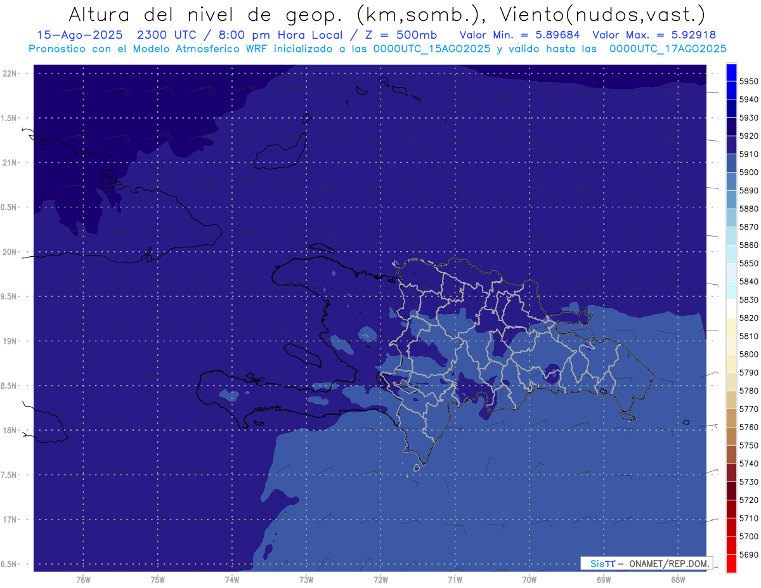Select the longitude label "68W"
The width and height of the screenshot is (761, 588).
pyautogui.click(x=677, y=579)
